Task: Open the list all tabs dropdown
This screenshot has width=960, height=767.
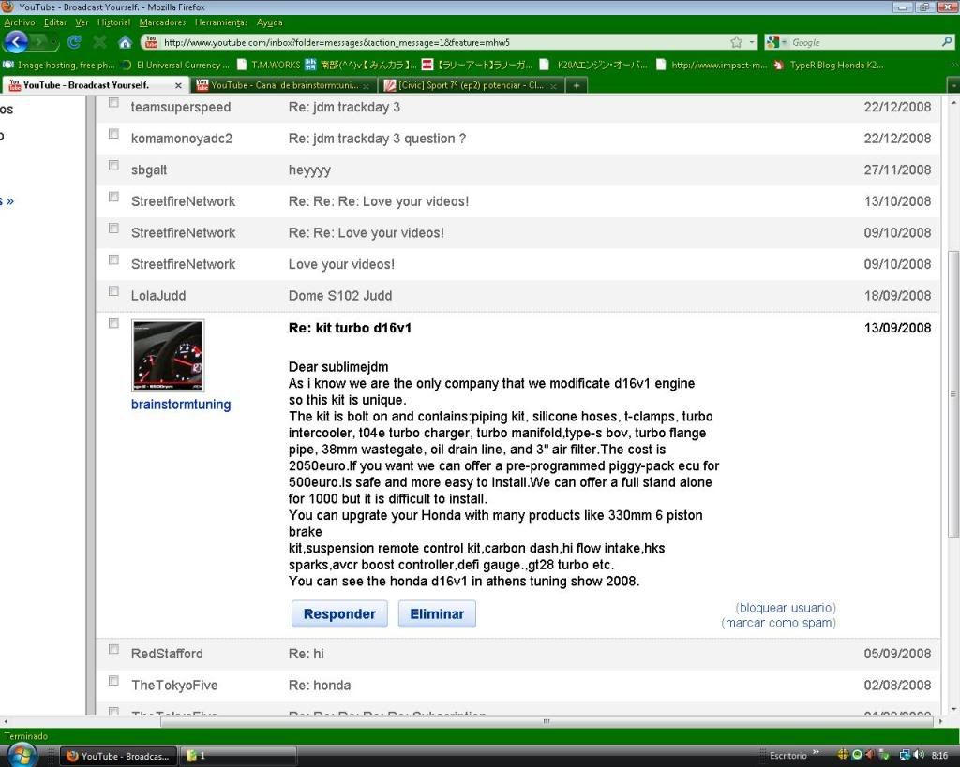Action: tap(953, 85)
